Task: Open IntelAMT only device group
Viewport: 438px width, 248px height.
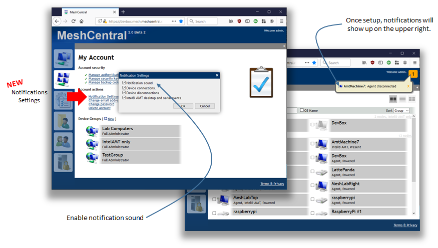Action: (x=140, y=144)
